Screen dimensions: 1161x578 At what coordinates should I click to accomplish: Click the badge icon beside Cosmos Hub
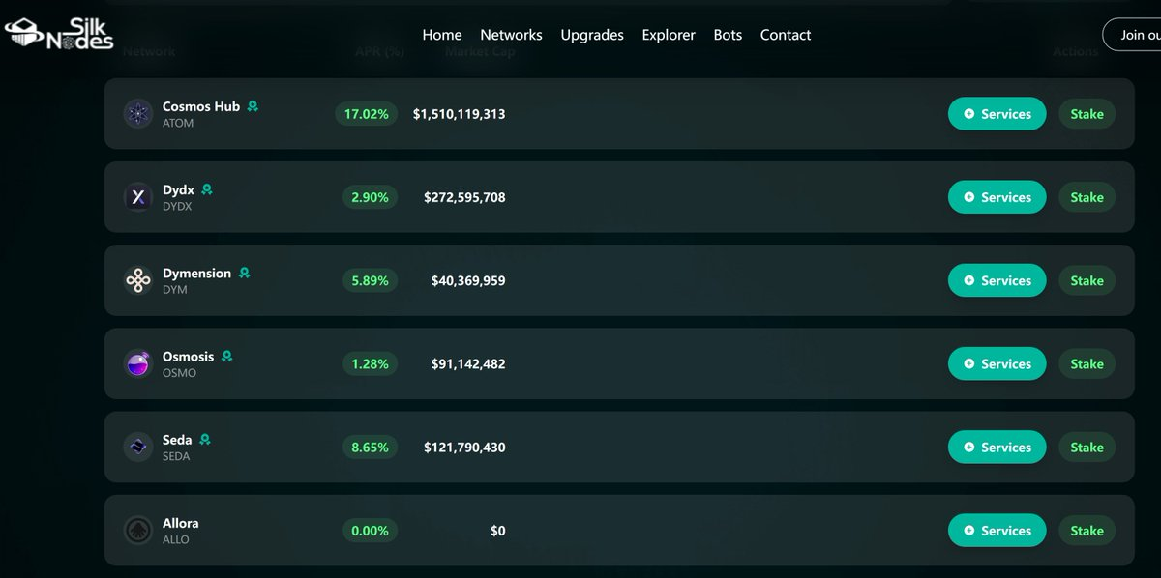253,106
